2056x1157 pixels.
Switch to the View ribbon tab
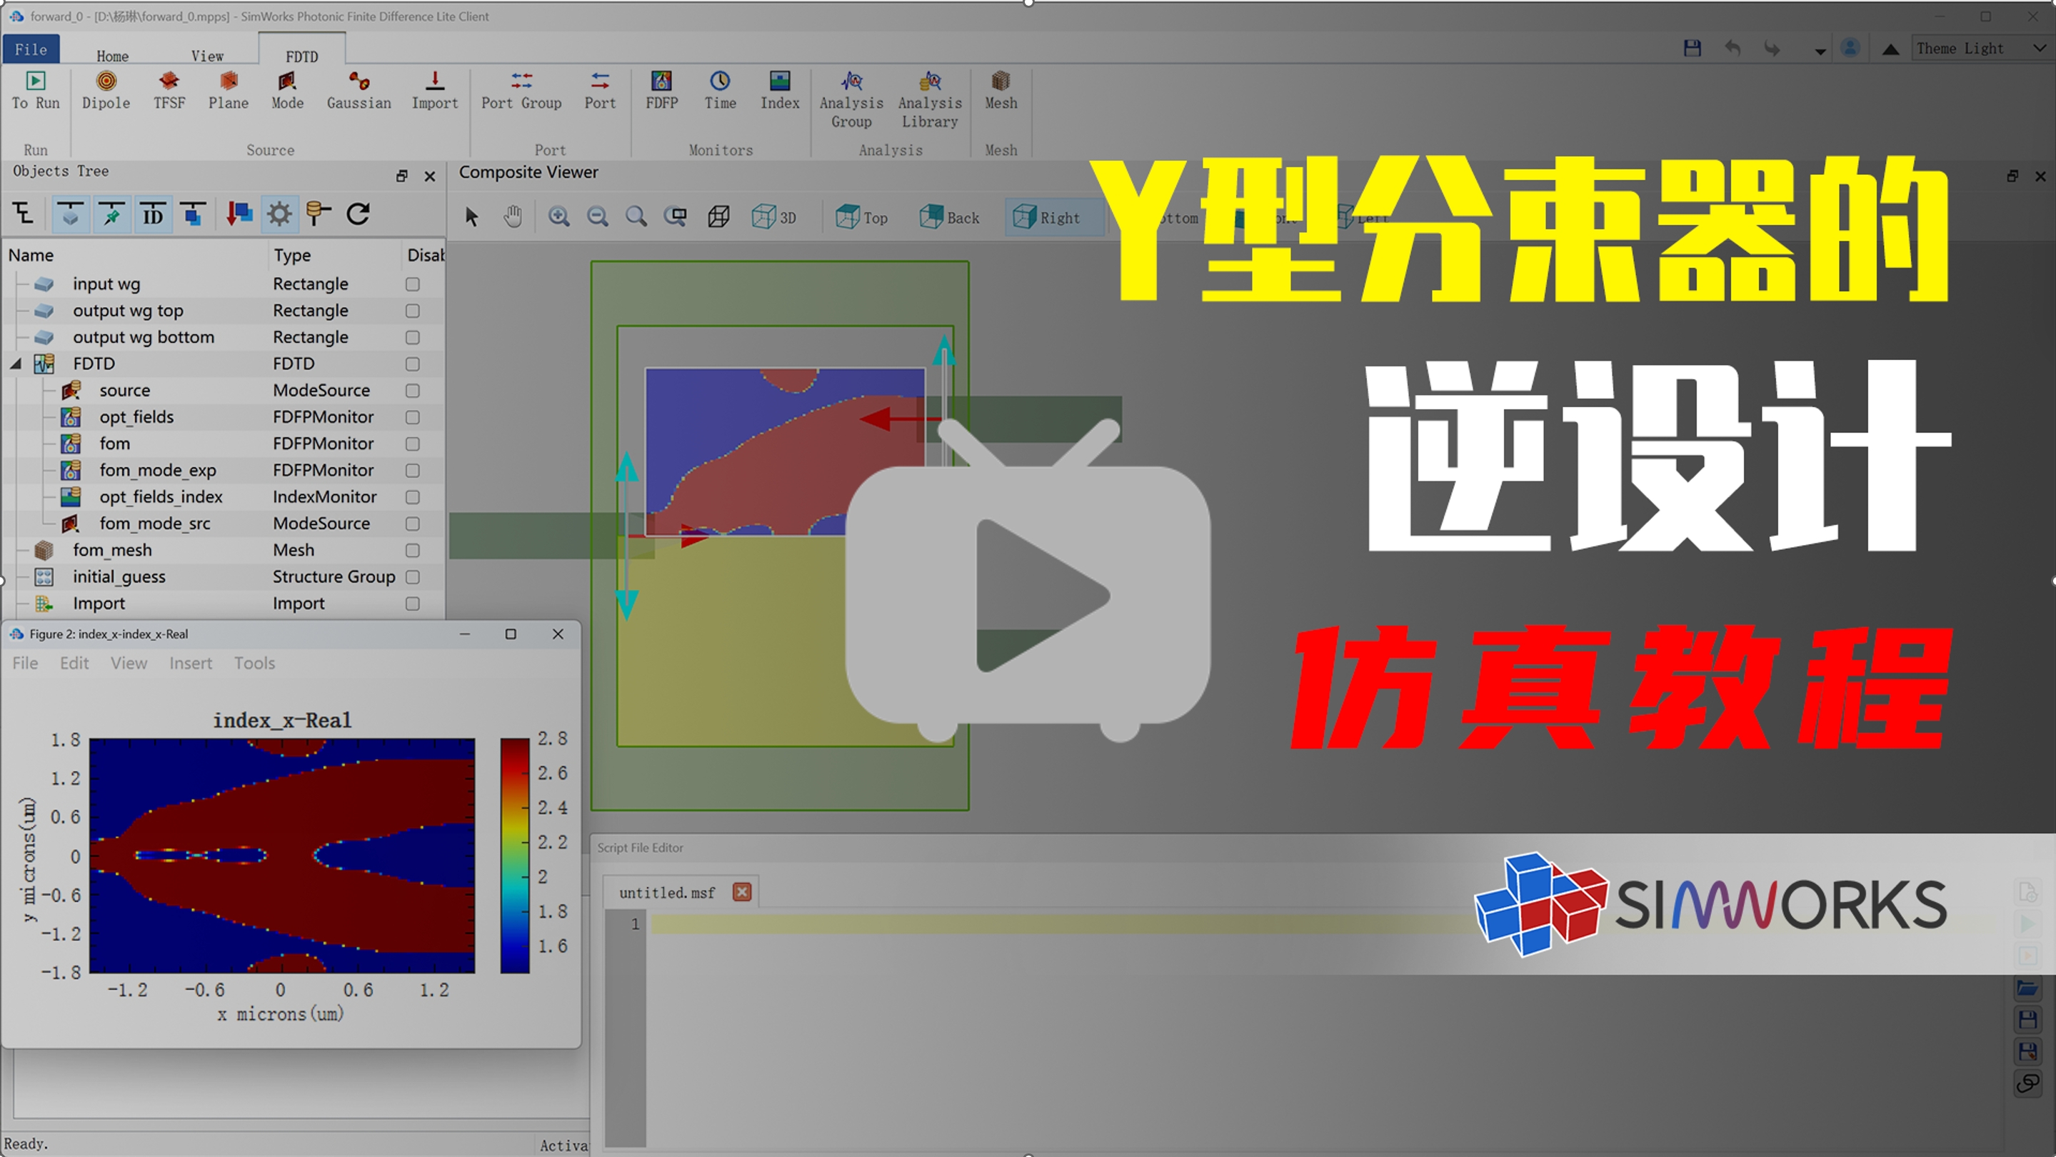(x=208, y=56)
